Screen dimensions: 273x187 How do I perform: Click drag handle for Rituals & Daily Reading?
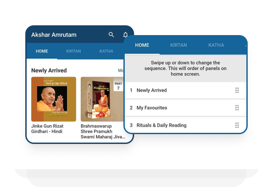[x=237, y=125]
